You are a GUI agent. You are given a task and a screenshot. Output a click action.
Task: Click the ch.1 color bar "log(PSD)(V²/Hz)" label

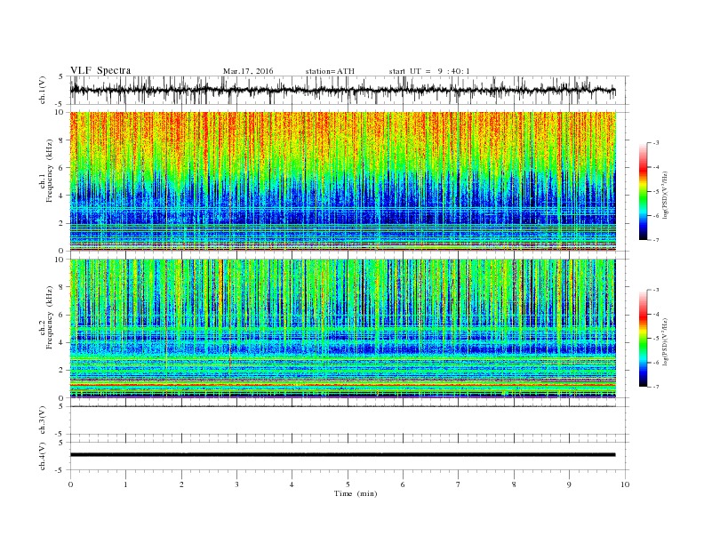coord(666,195)
